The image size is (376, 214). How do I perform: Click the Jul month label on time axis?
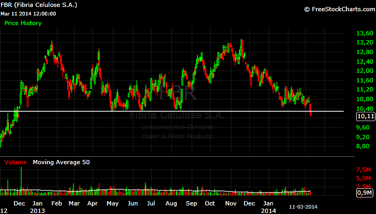pyautogui.click(x=151, y=203)
